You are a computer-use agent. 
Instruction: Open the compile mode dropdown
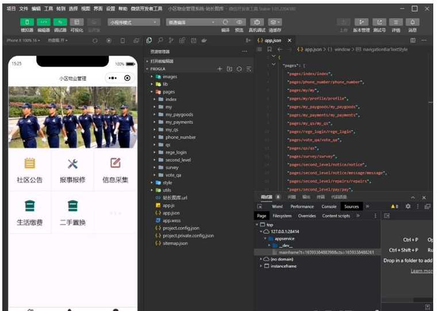(x=192, y=22)
